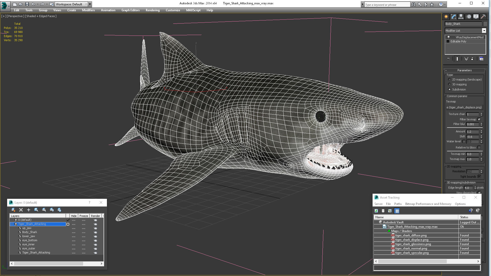491x276 pixels.
Task: Expand the Editable Poly stack entry
Action: pos(448,41)
